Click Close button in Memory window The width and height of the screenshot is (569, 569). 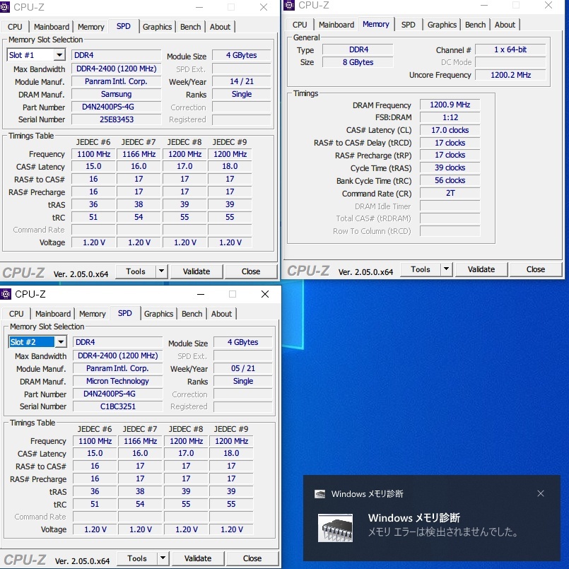pos(536,269)
